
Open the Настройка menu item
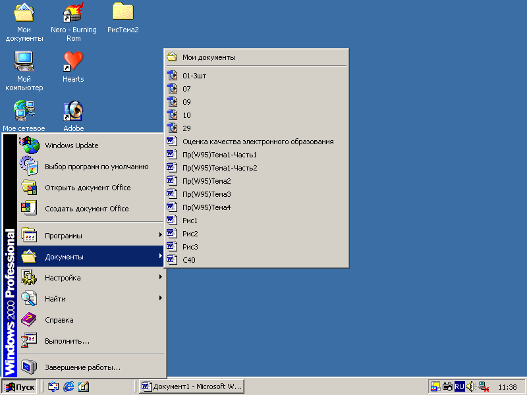91,277
